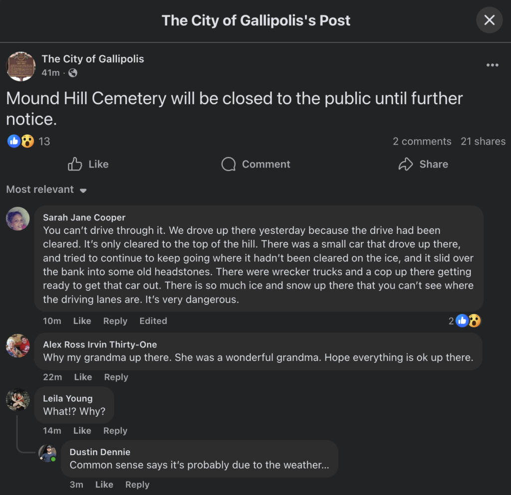Screen dimensions: 511x495
Task: Click the globe public audience icon
Action: (x=73, y=73)
